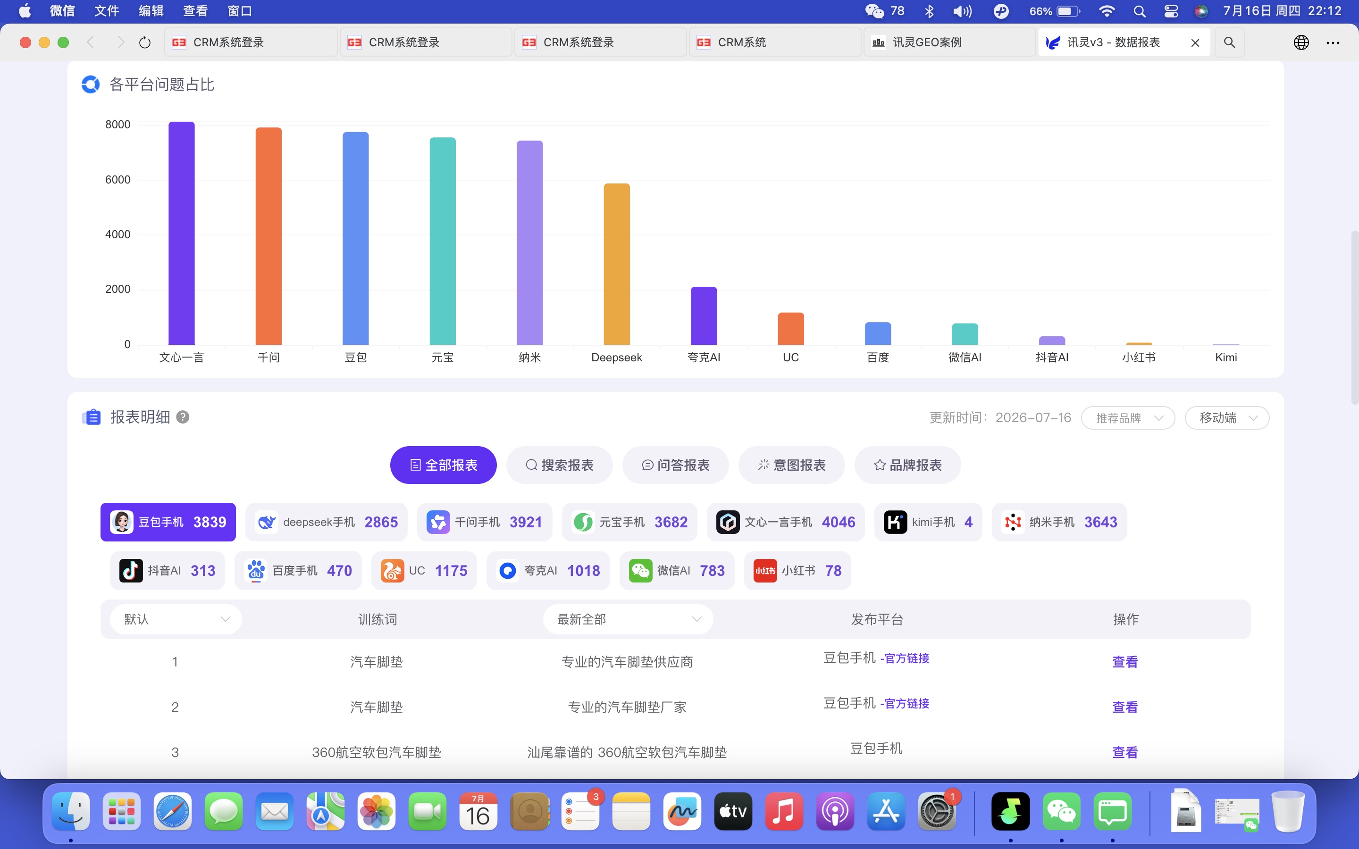Open the three-dots more menu

(1333, 42)
